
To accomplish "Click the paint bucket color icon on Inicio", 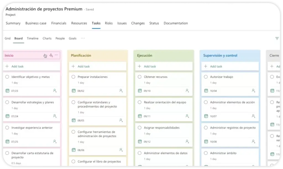I will coord(51,55).
